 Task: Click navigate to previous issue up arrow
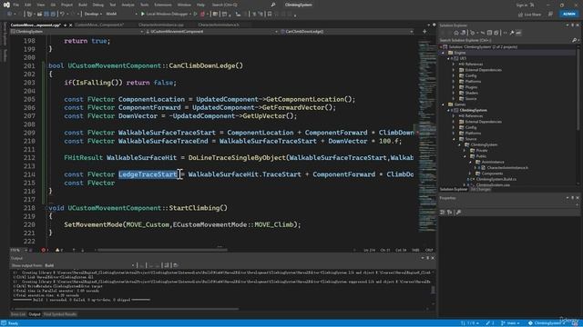click(74, 251)
